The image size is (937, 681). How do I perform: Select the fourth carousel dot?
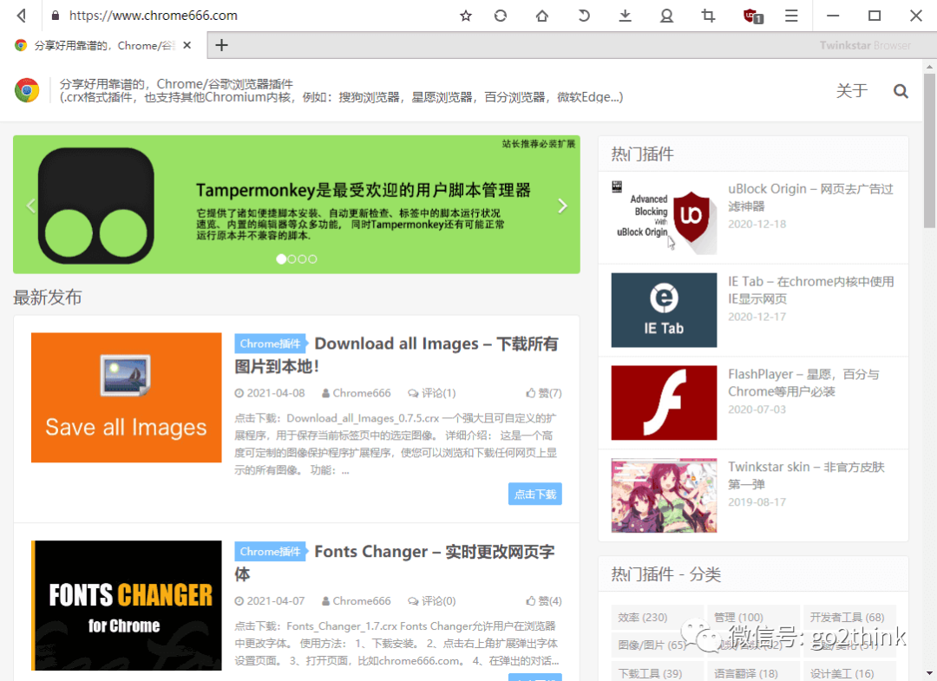(312, 259)
